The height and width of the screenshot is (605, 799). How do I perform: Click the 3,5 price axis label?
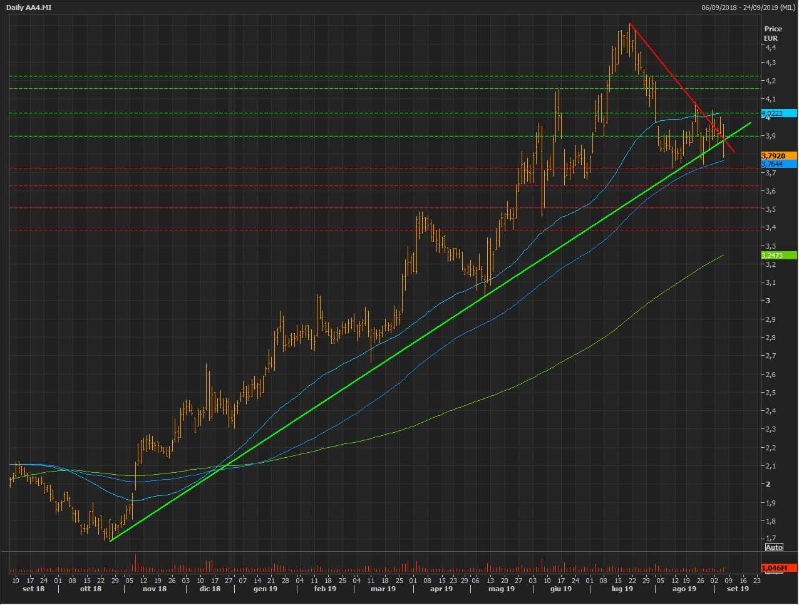click(770, 209)
